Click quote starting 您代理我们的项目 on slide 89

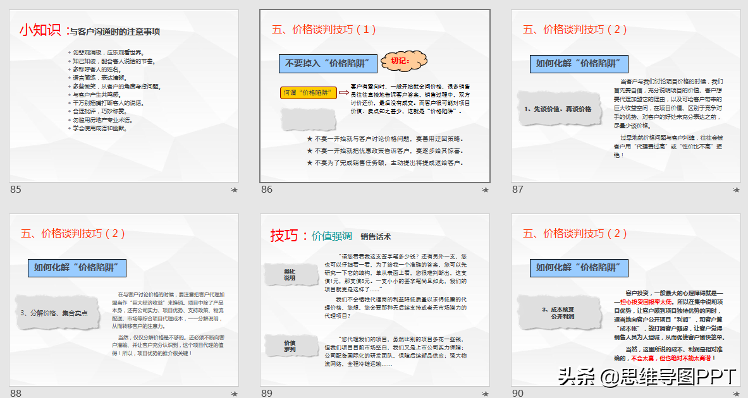point(396,351)
